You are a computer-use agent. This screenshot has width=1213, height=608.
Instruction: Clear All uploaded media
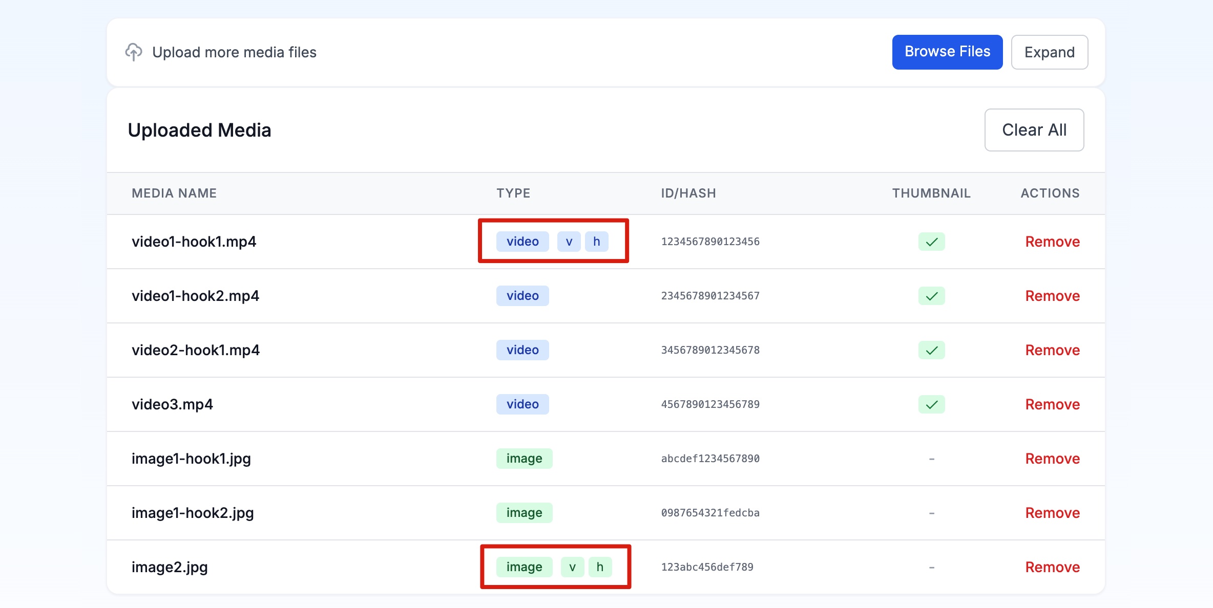(1034, 130)
